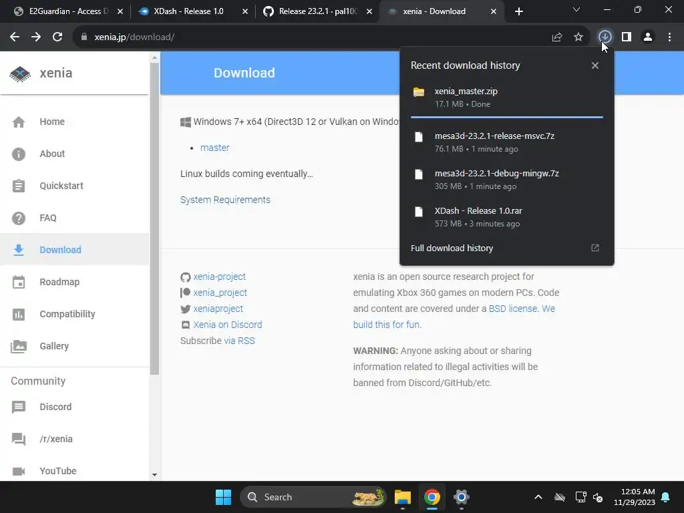This screenshot has width=684, height=513.
Task: Click the network display tray icon
Action: [x=580, y=497]
